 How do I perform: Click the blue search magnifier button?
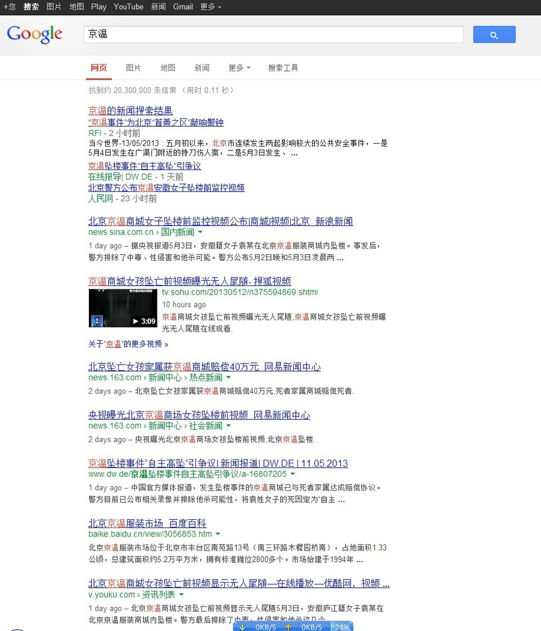pyautogui.click(x=494, y=35)
